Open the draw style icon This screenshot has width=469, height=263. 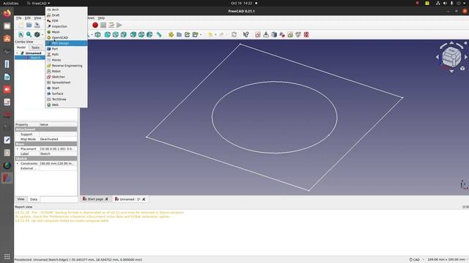37,34
